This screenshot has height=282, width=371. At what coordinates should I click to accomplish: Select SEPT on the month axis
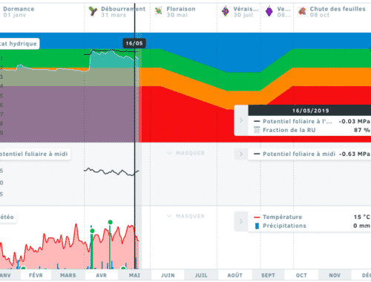(x=268, y=275)
